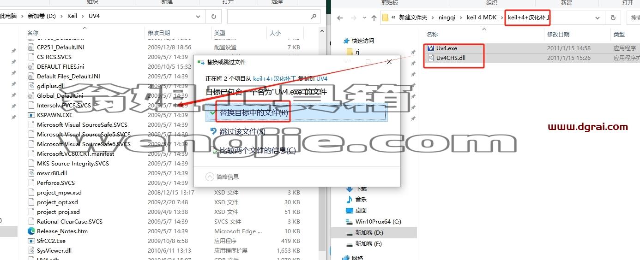Select Default Files_Default.INI file icon
This screenshot has width=640, height=260.
[31, 77]
